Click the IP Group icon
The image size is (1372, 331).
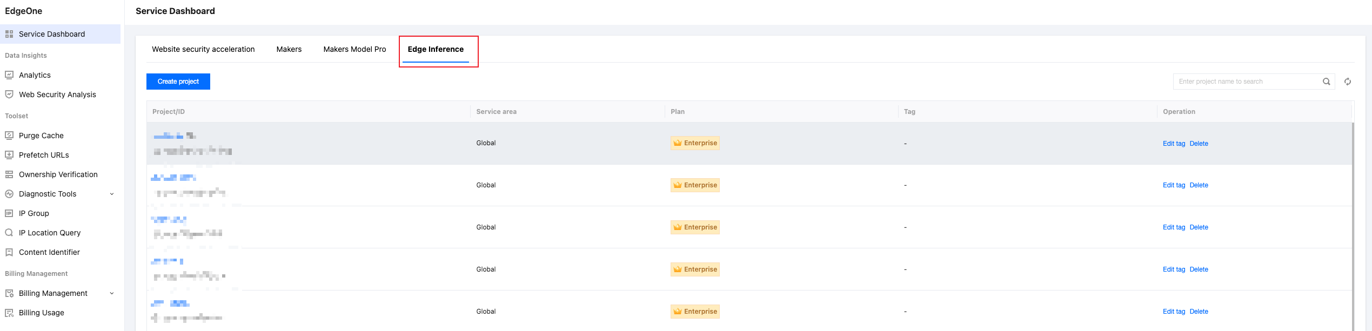coord(9,213)
